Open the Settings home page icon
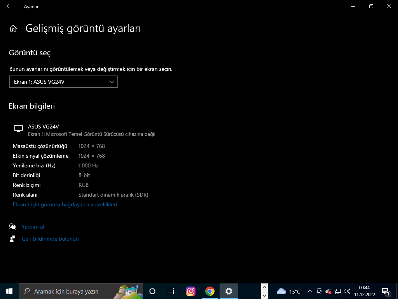Screen dimensions: 398x299 (x=13, y=28)
